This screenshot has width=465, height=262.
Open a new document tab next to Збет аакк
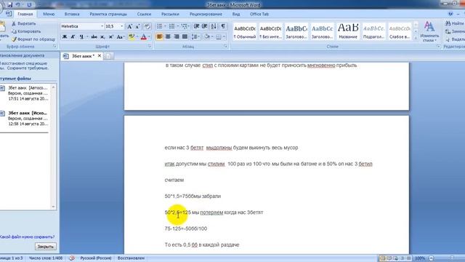coord(108,56)
